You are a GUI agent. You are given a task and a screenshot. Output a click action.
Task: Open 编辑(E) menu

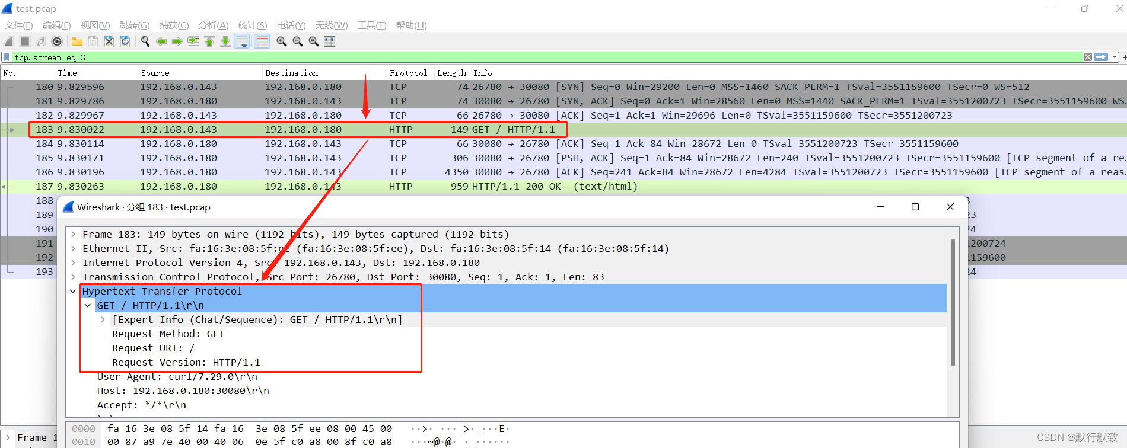point(56,25)
